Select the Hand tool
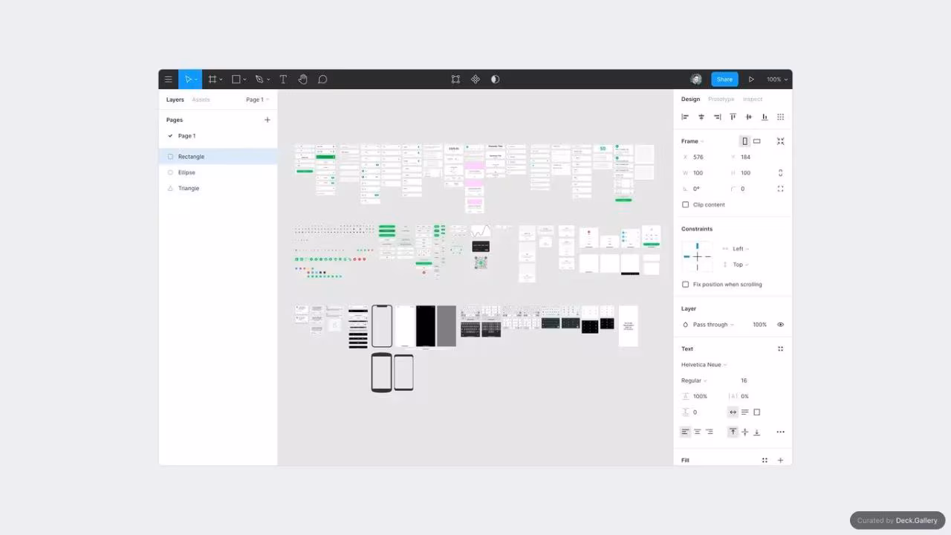Screen dimensions: 951x535 (x=302, y=80)
